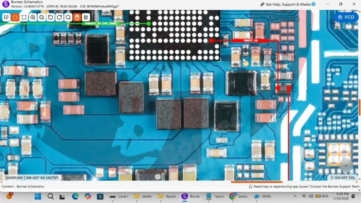Click the red PWRKEY_SW net label
The height and width of the screenshot is (203, 361).
[251, 41]
